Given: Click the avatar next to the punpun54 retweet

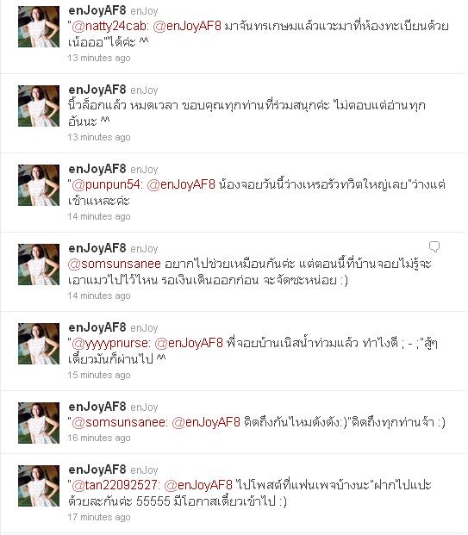Looking at the screenshot, I should (x=39, y=185).
